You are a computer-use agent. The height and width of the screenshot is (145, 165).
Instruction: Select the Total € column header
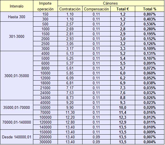(x=123, y=9)
